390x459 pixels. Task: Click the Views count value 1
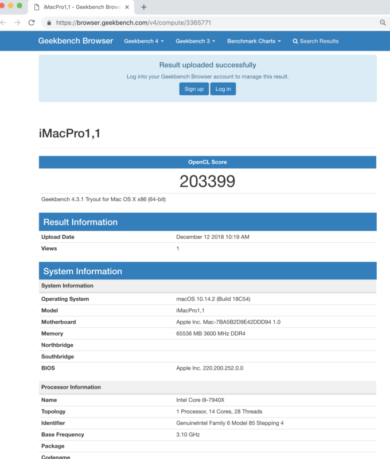click(178, 248)
